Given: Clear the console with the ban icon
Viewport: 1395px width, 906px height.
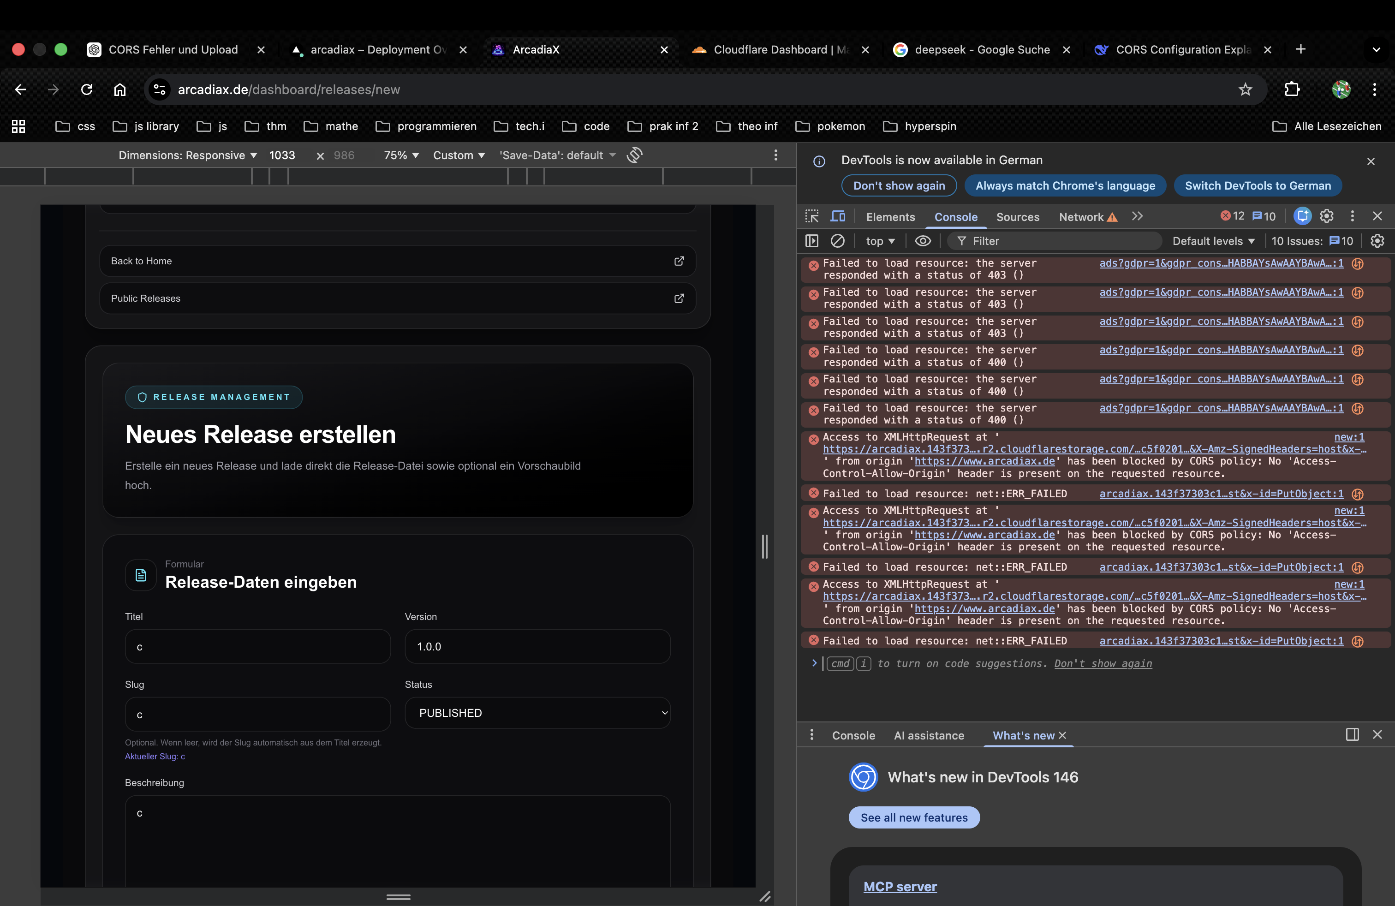Looking at the screenshot, I should point(838,241).
